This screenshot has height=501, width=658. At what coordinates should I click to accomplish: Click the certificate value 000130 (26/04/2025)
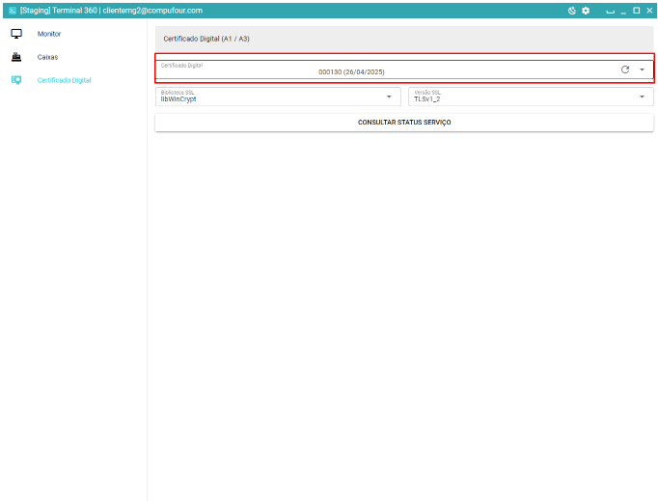(x=351, y=71)
